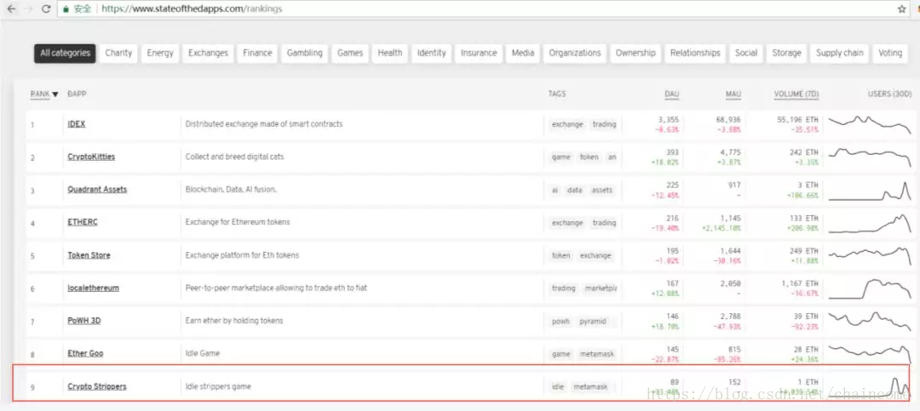The height and width of the screenshot is (411, 920).
Task: Open the CryptoKitties dapp link
Action: (91, 157)
